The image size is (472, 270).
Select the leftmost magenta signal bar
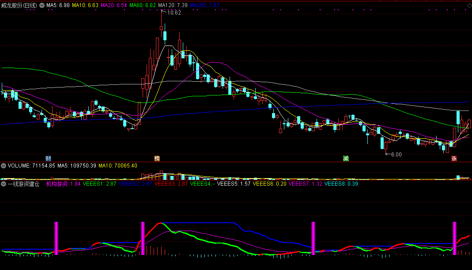point(56,238)
